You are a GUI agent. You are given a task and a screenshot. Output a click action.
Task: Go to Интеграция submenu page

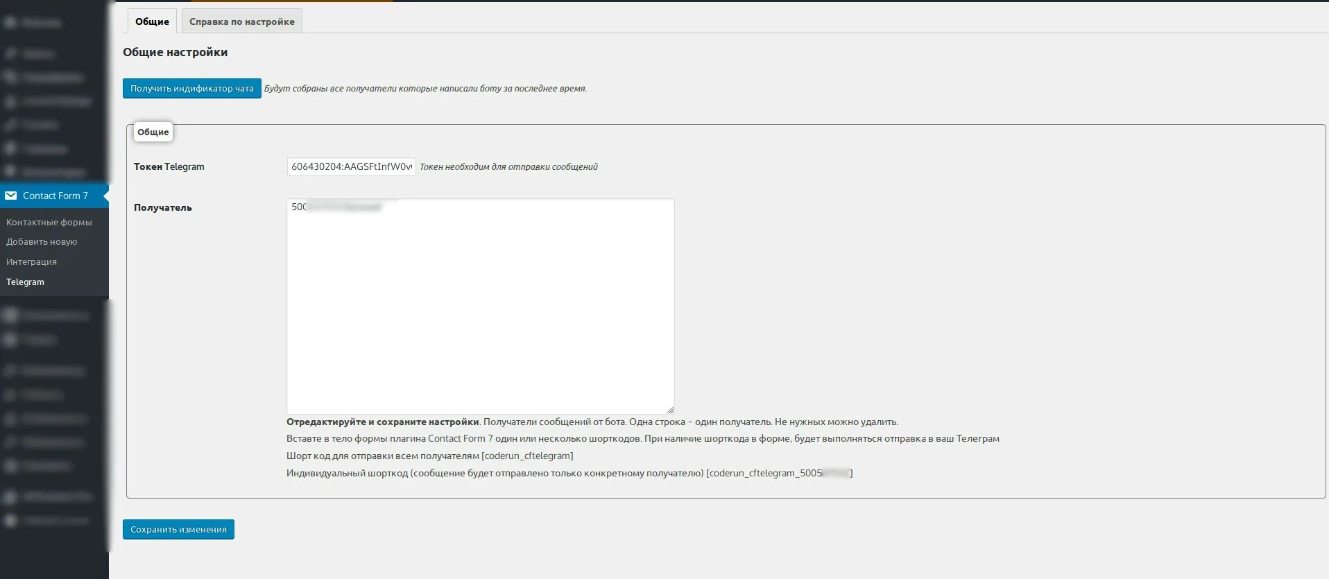pos(31,261)
